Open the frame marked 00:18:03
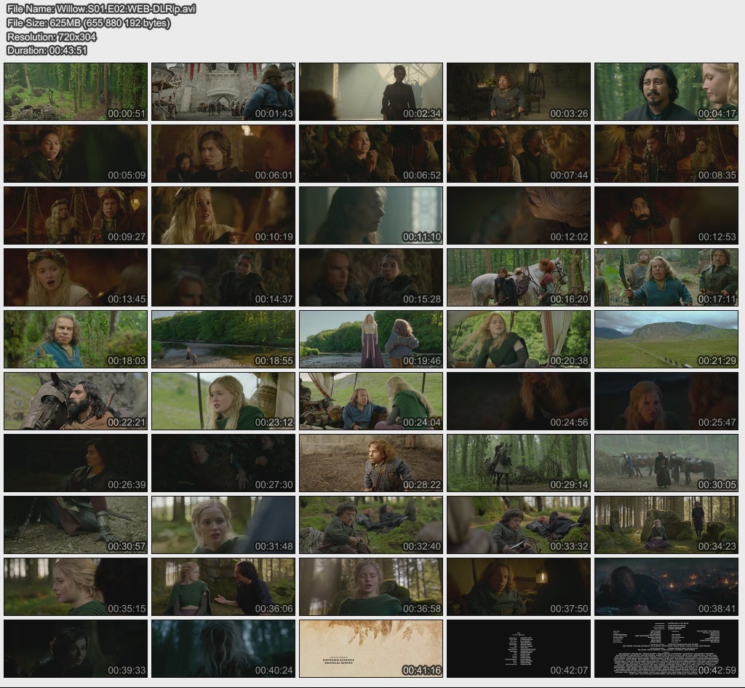 coord(76,339)
